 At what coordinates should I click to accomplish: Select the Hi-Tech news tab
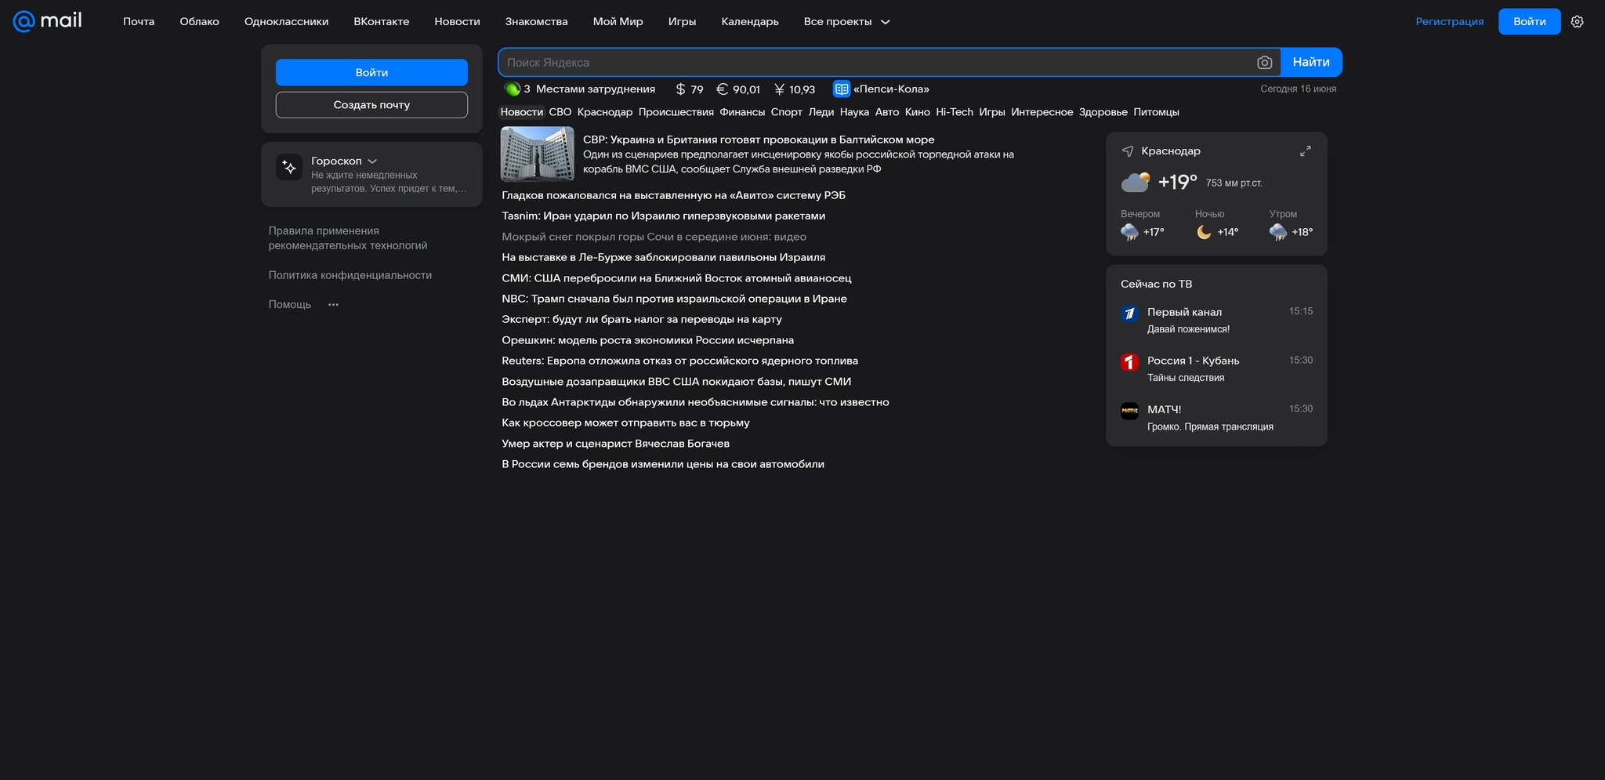[x=954, y=112]
